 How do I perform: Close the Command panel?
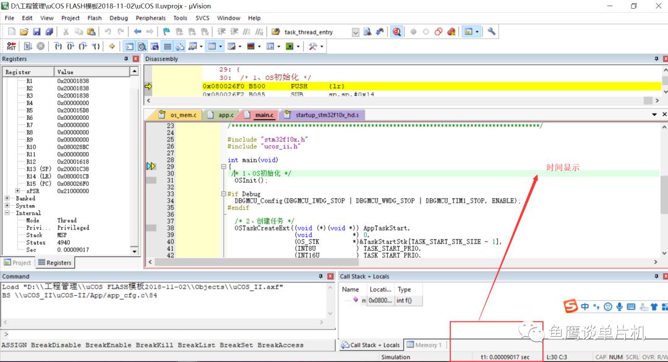point(330,276)
